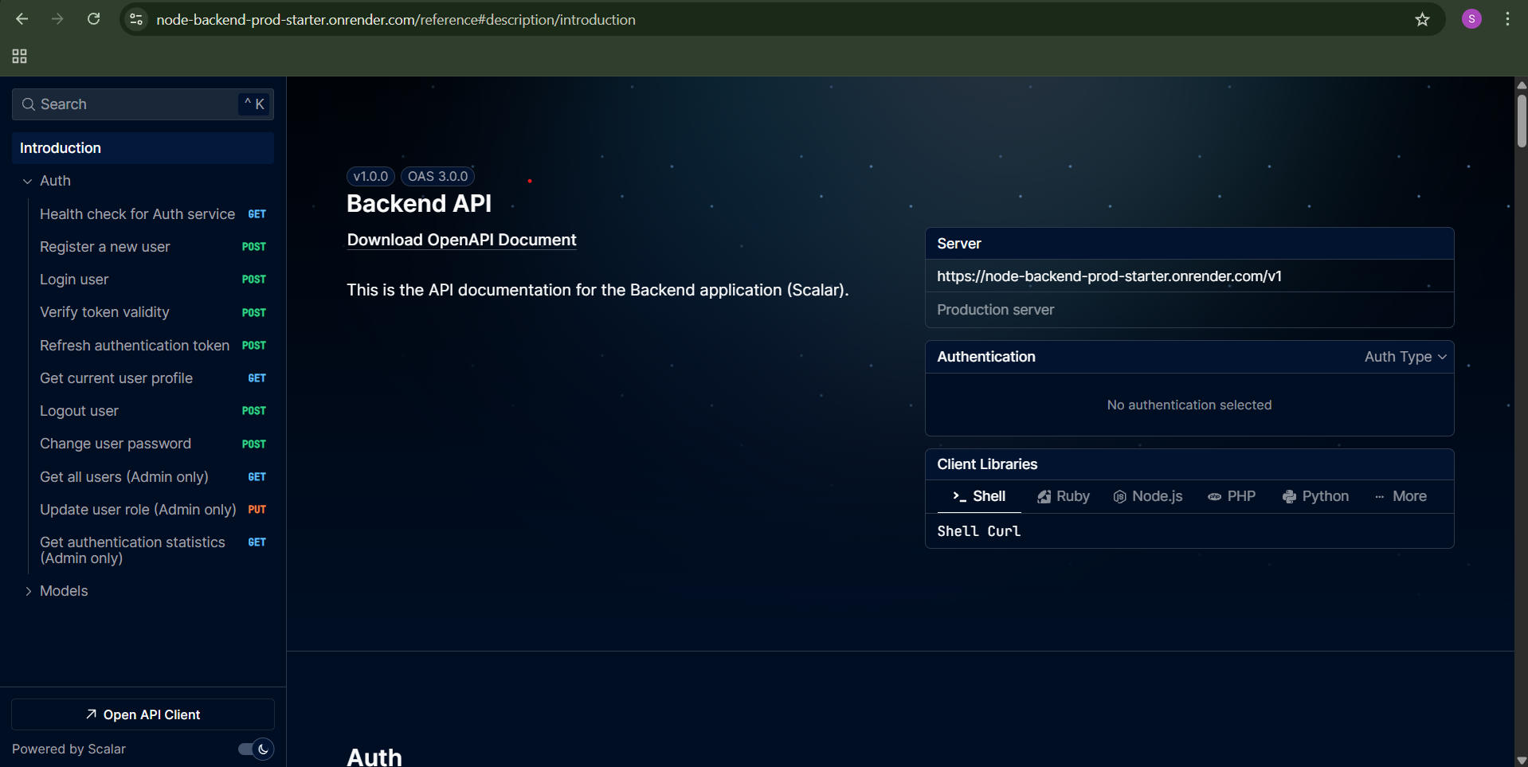Viewport: 1528px width, 767px height.
Task: Open Get current user profile endpoint
Action: [x=153, y=378]
